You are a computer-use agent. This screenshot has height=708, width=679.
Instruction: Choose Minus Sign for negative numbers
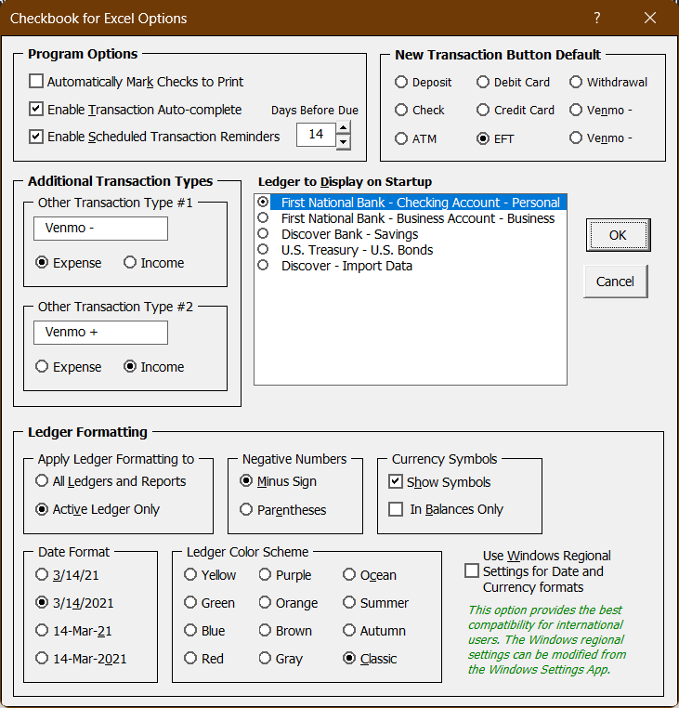246,481
